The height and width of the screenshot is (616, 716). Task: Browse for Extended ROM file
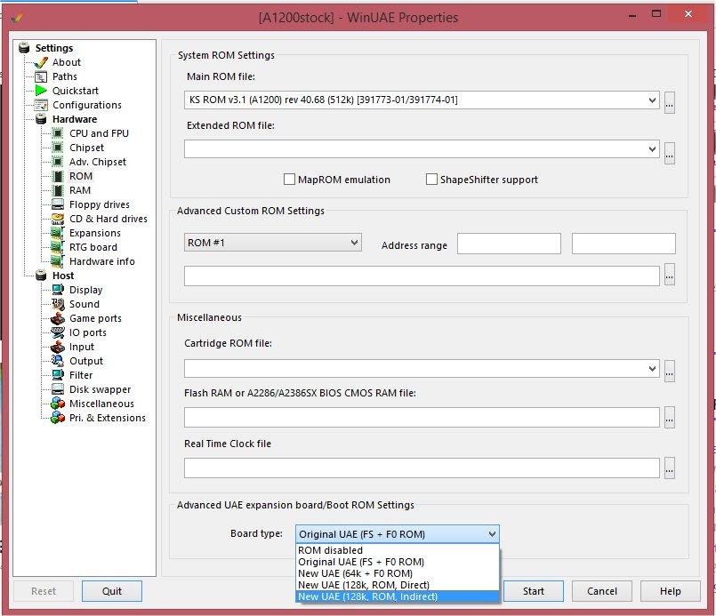click(x=670, y=153)
